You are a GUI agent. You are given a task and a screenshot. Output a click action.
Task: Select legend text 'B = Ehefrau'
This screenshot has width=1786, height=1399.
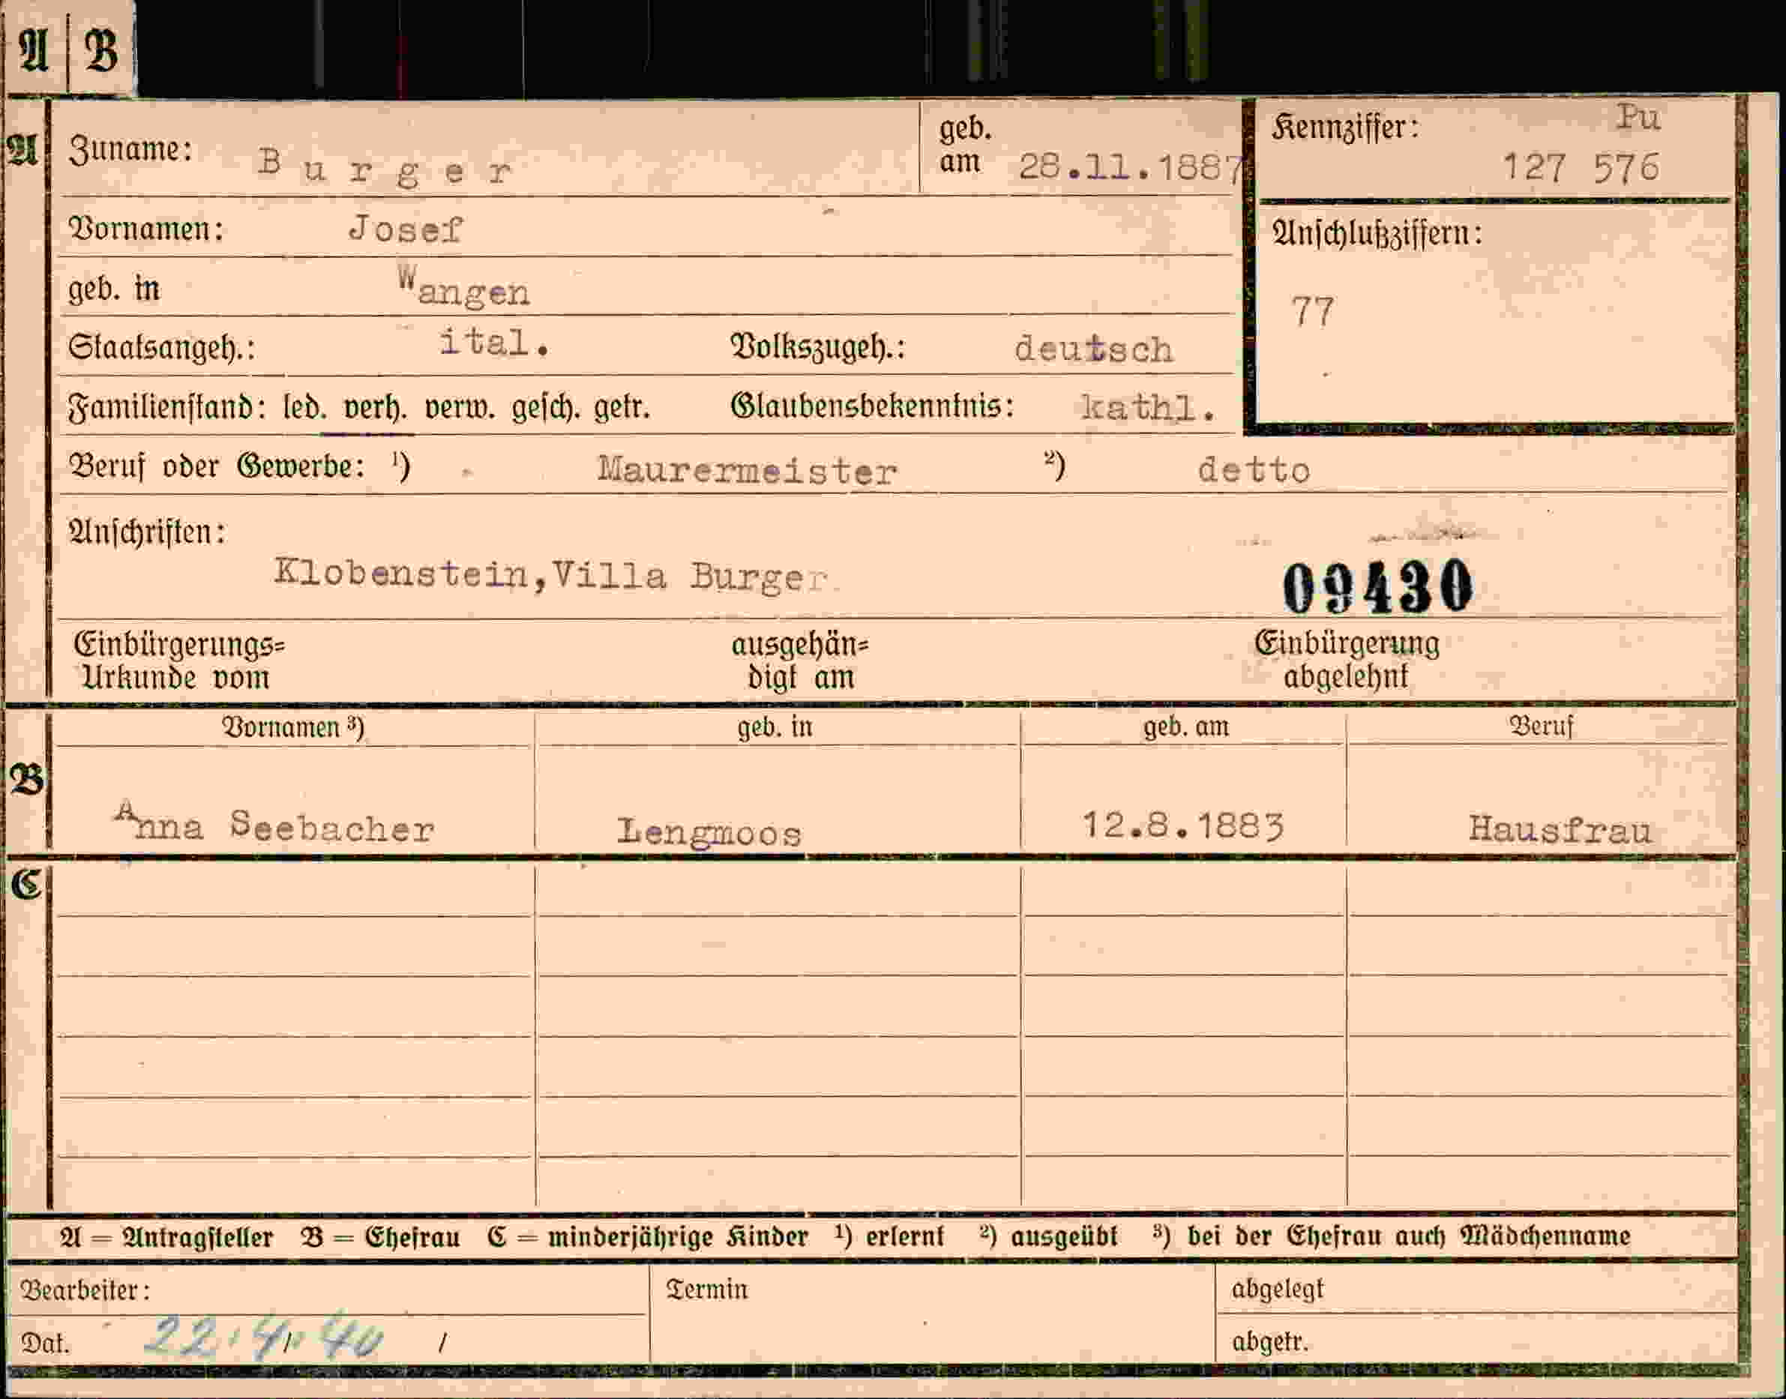[x=380, y=1236]
